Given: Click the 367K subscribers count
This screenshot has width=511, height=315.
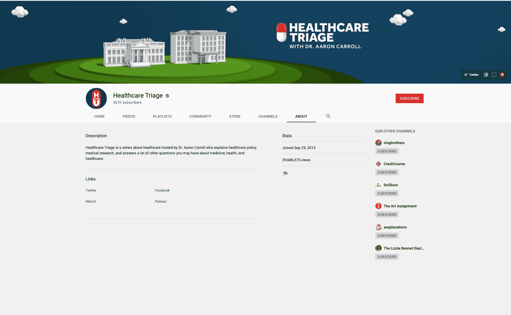Looking at the screenshot, I should tap(127, 102).
